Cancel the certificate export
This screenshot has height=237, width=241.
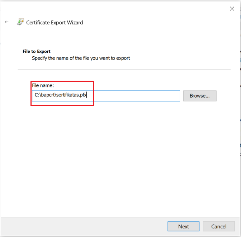coord(219,226)
